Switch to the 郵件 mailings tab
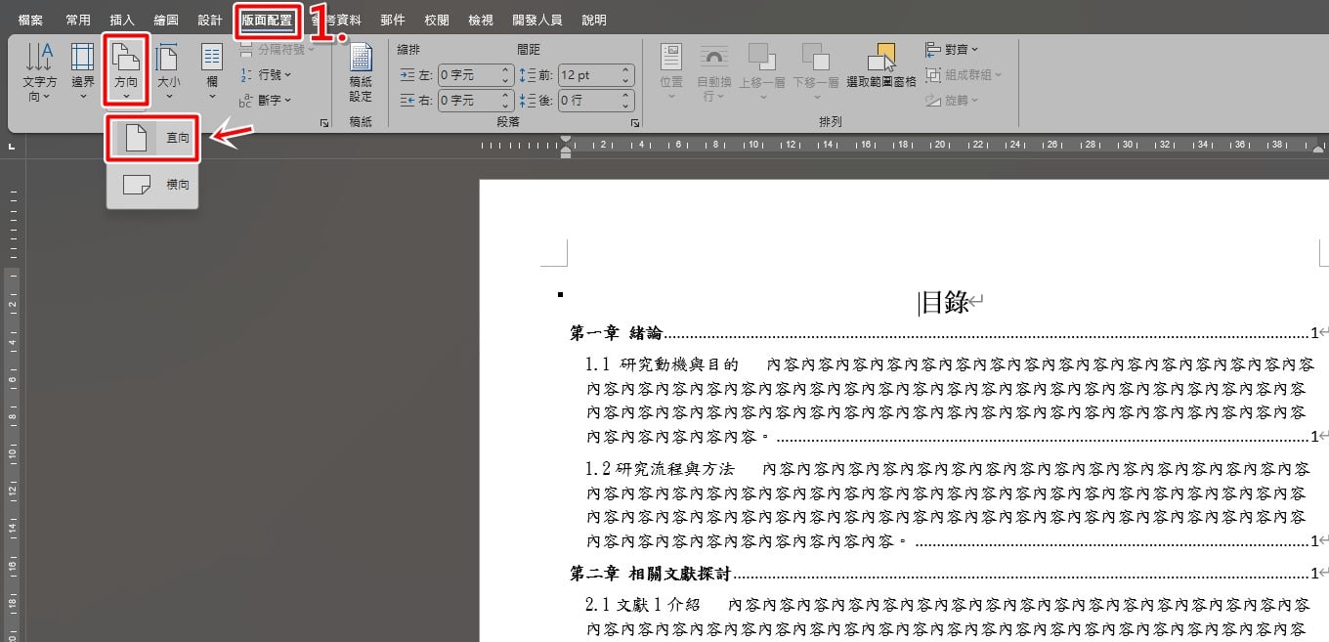 click(x=393, y=20)
